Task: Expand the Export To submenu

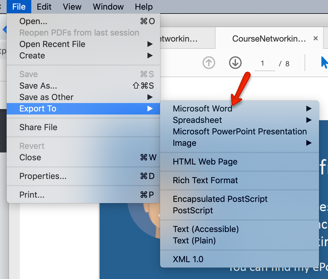Action: pyautogui.click(x=83, y=109)
